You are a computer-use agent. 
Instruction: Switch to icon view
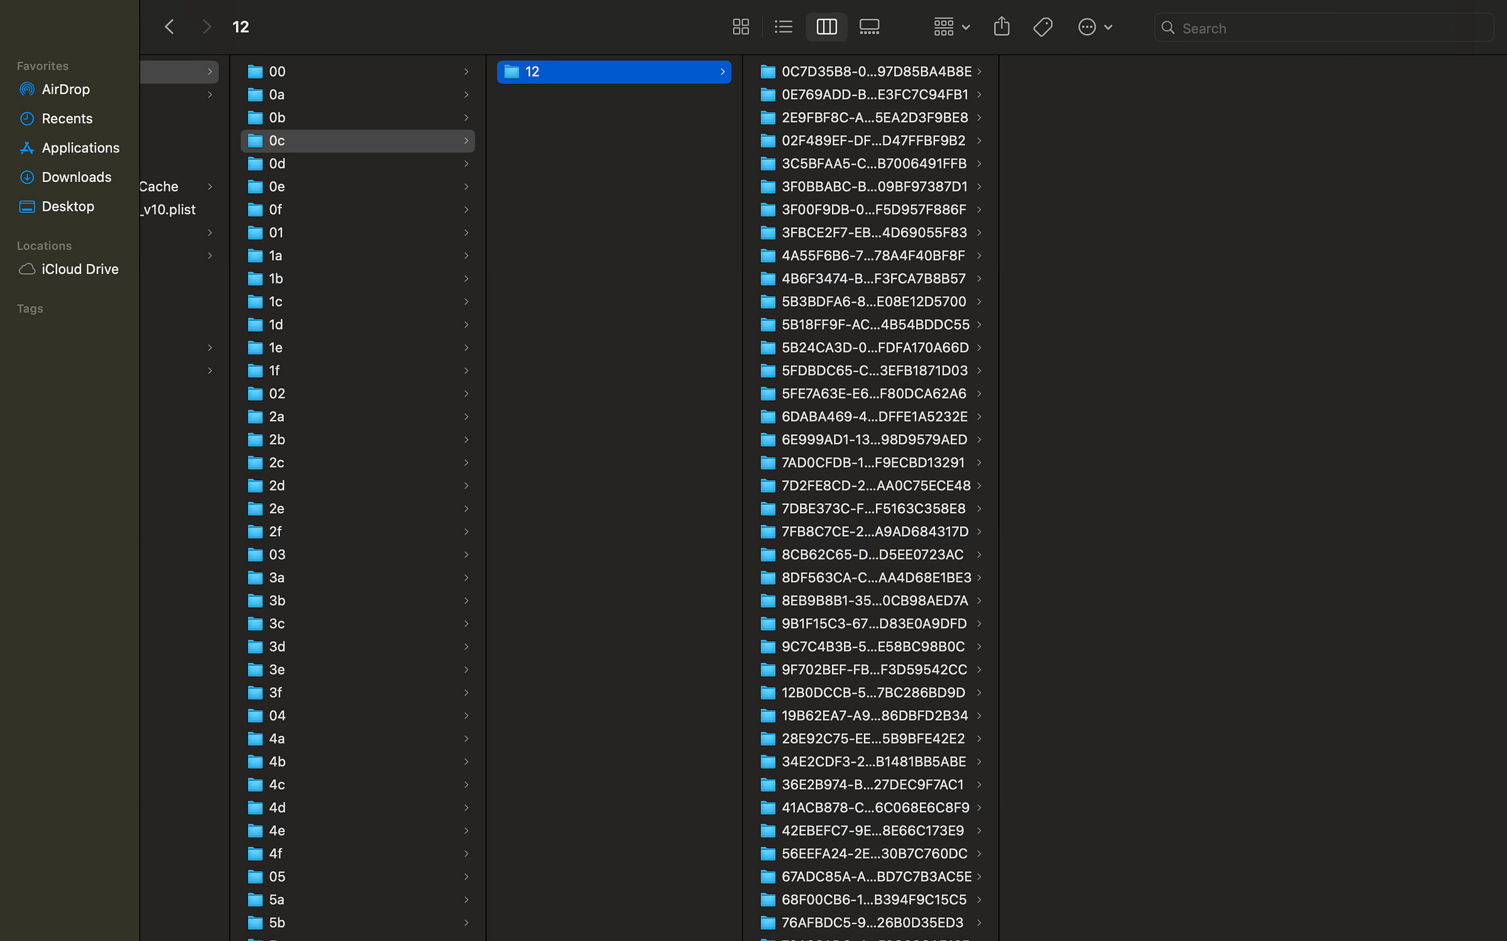741,27
